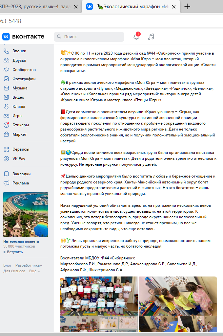Open the Интересная планета community link

[x=21, y=241]
